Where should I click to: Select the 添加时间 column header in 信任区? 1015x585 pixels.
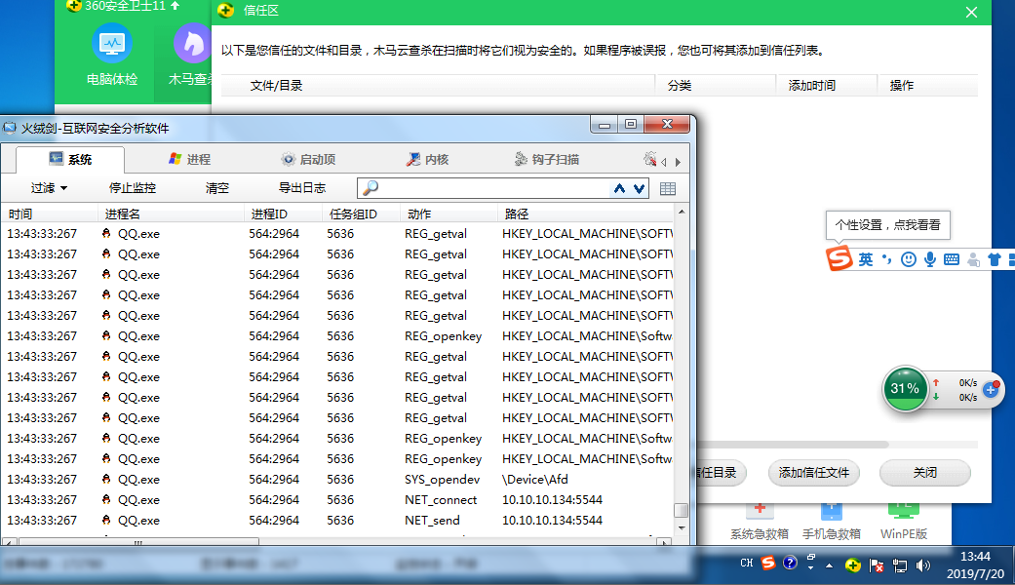pyautogui.click(x=812, y=86)
